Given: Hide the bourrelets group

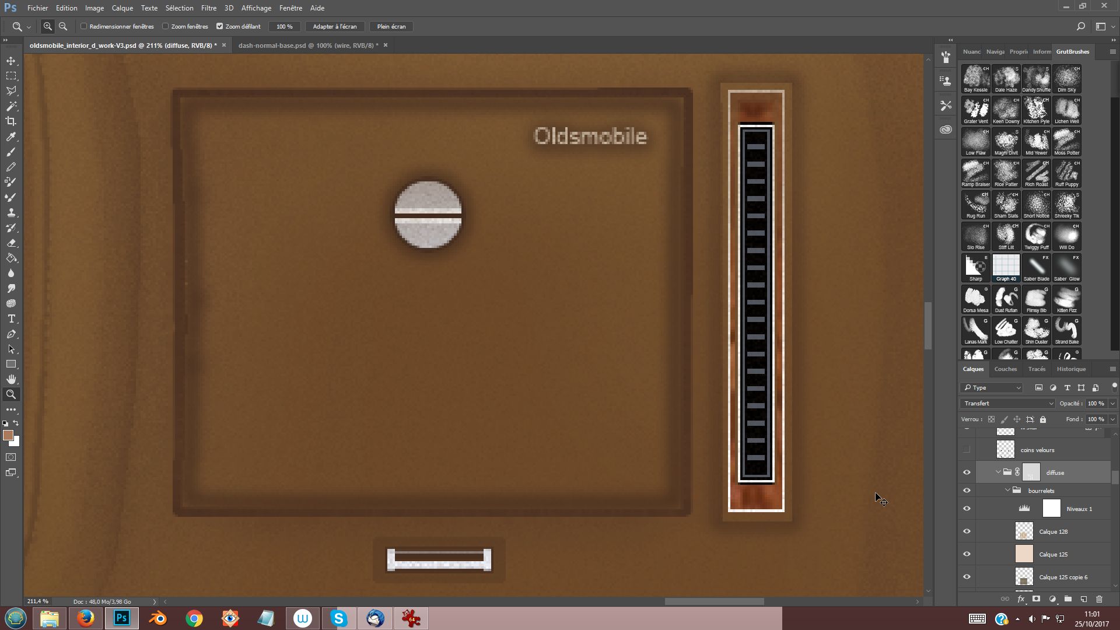Looking at the screenshot, I should [967, 491].
